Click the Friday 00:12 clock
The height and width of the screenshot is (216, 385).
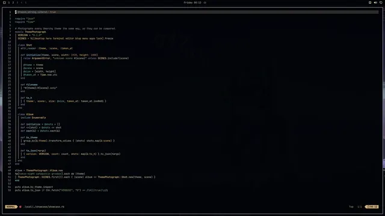tap(192, 2)
